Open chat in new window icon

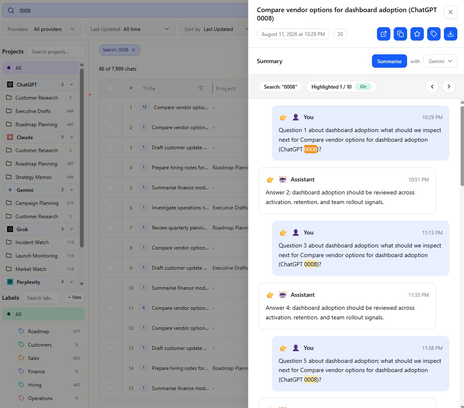[x=384, y=34]
